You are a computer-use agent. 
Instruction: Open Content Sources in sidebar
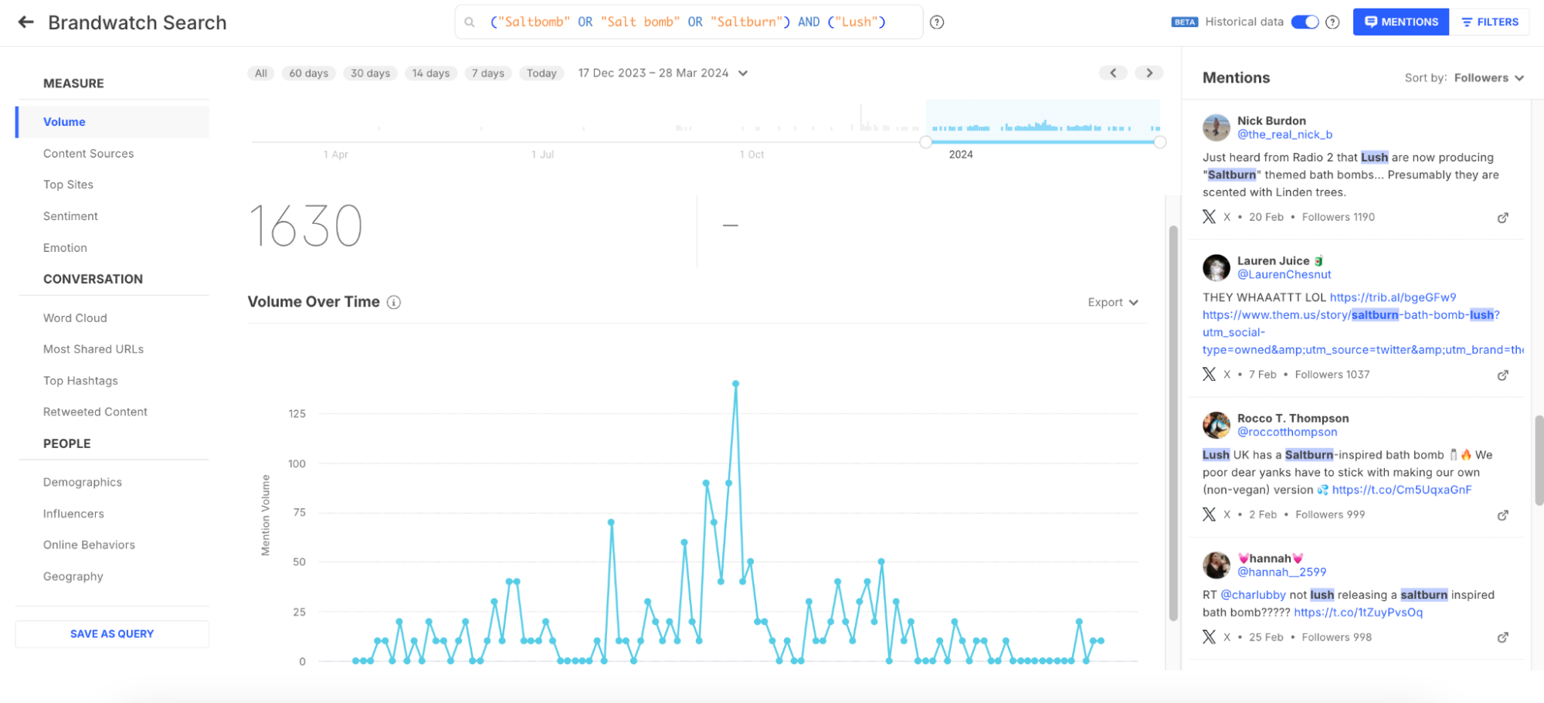click(x=89, y=154)
